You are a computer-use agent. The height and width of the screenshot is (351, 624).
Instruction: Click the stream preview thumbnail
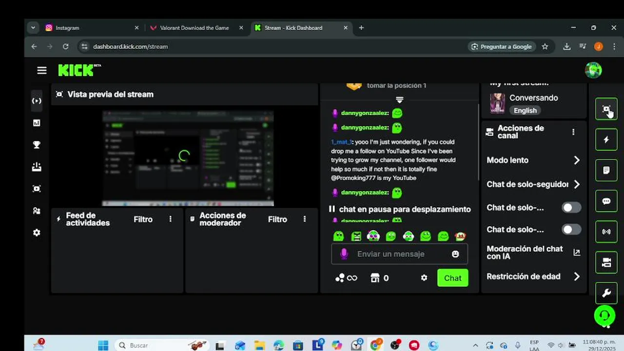(188, 158)
